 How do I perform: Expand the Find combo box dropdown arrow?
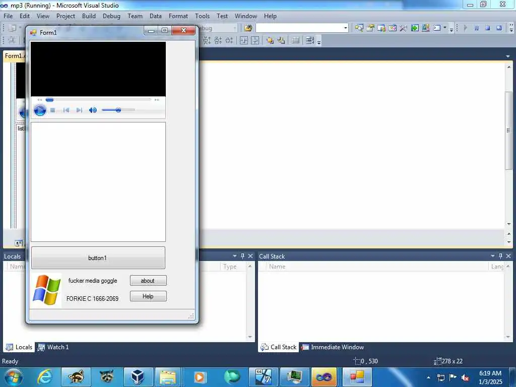[x=346, y=28]
